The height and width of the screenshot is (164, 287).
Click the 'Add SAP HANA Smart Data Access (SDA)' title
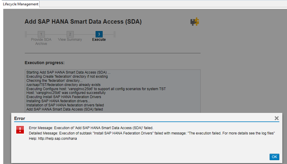[83, 22]
